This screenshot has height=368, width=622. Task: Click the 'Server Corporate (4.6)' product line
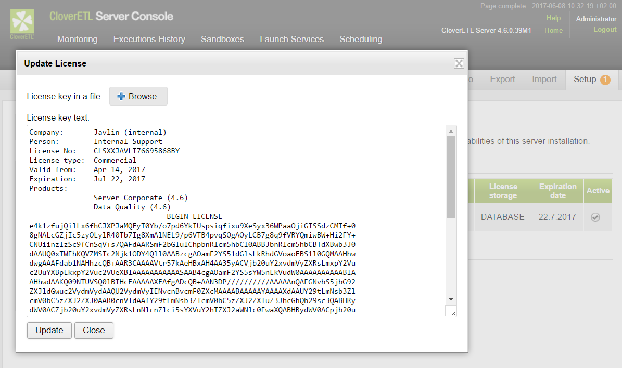point(141,198)
